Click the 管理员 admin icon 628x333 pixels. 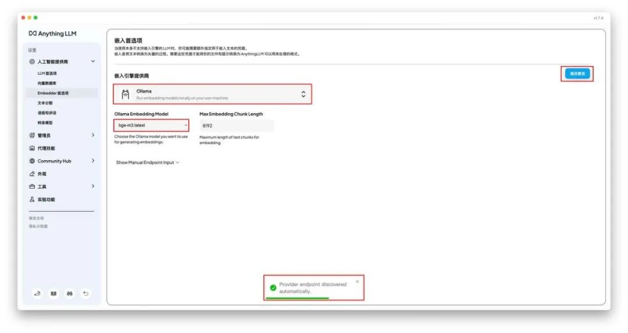pos(32,136)
